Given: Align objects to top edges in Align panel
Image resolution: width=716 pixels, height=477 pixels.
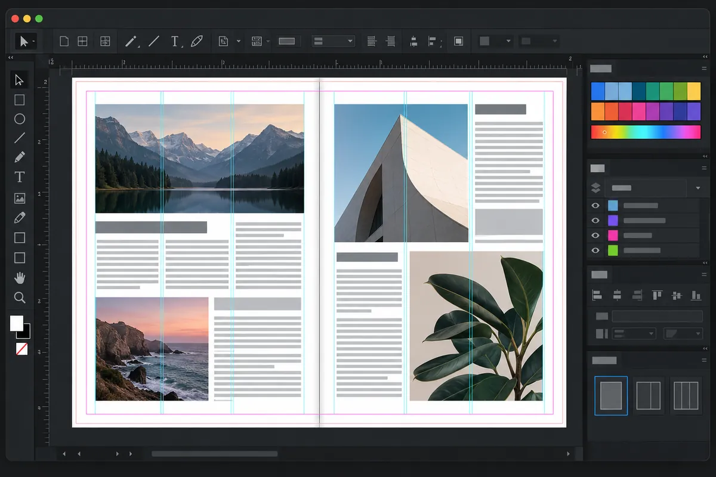Looking at the screenshot, I should point(657,295).
